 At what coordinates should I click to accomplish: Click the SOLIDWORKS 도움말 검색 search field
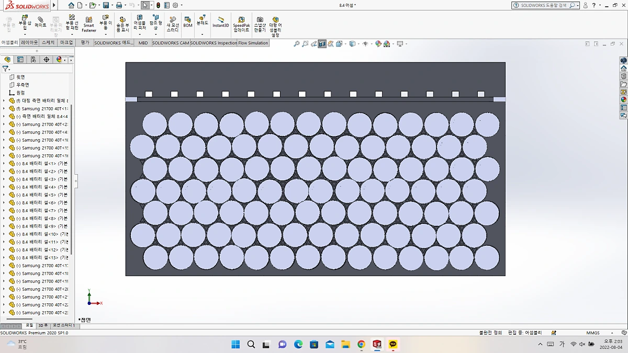click(x=544, y=5)
